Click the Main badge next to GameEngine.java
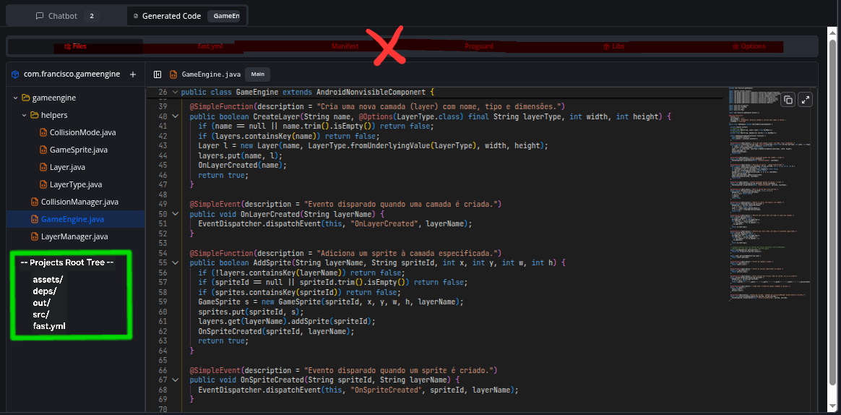The height and width of the screenshot is (415, 841). [258, 74]
